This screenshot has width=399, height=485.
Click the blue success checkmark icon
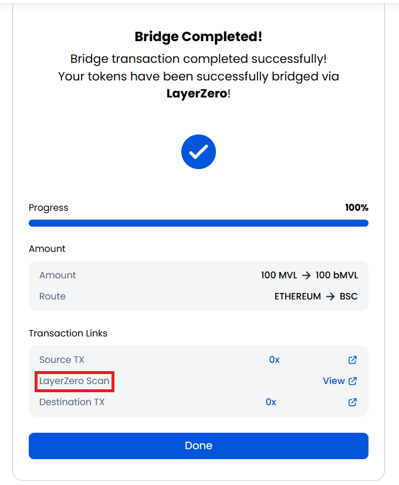click(x=198, y=151)
